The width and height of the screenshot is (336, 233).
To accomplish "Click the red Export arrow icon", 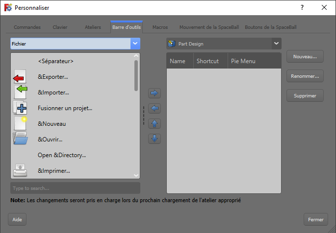I will [20, 77].
